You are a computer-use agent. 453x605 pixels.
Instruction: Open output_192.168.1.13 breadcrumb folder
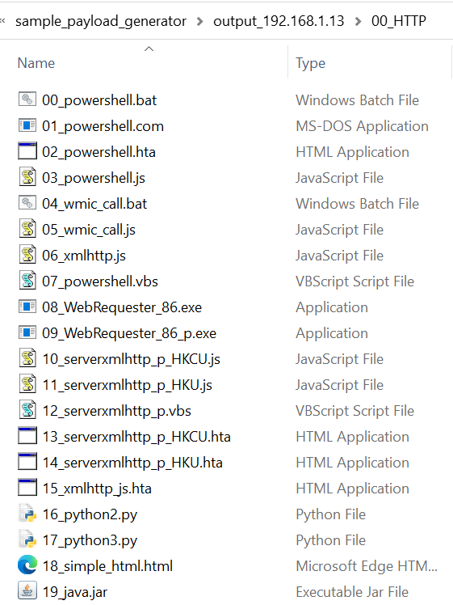point(279,21)
